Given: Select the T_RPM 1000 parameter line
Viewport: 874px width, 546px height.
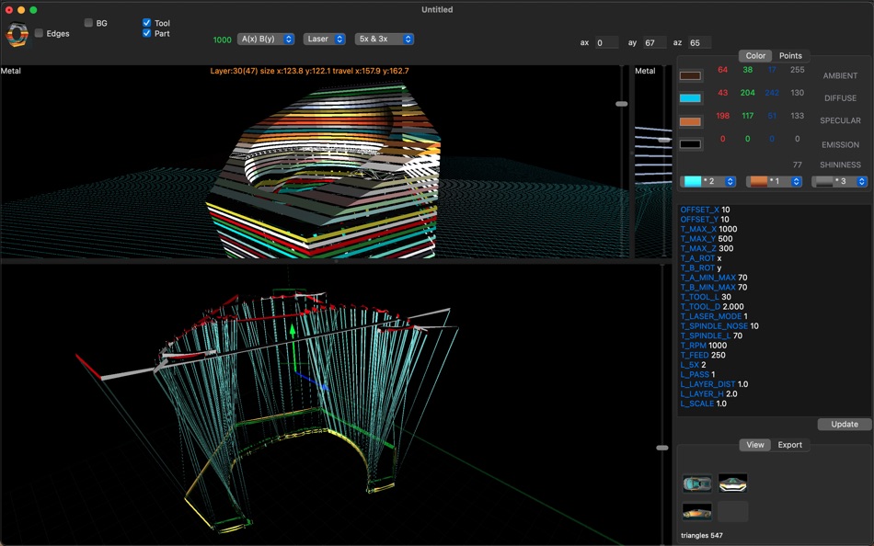Looking at the screenshot, I should (x=703, y=346).
